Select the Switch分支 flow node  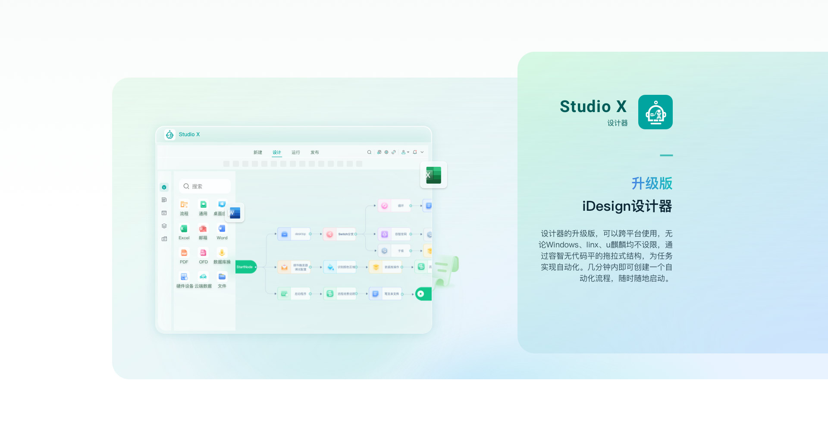(339, 234)
